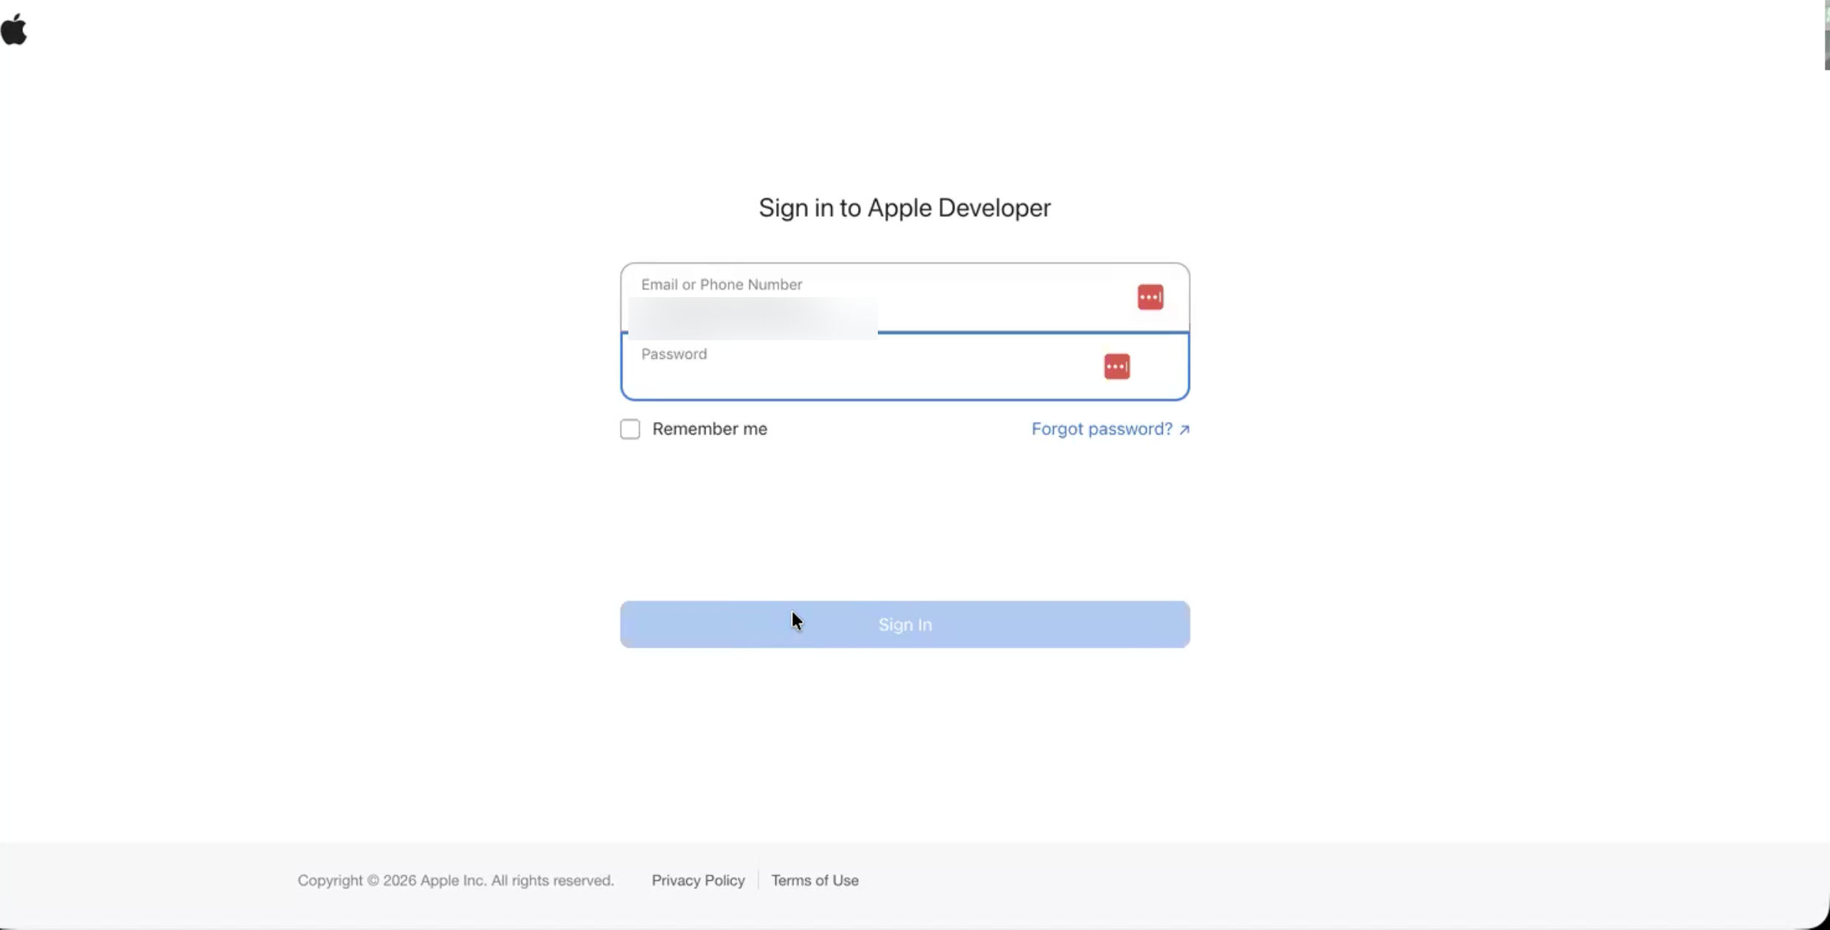The image size is (1830, 930).
Task: Check the Remember me checkbox
Action: pos(630,429)
